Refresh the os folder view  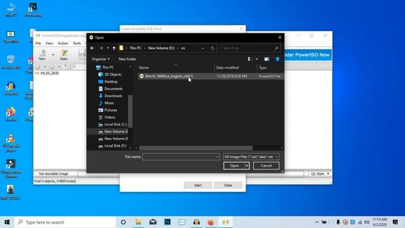[x=213, y=48]
